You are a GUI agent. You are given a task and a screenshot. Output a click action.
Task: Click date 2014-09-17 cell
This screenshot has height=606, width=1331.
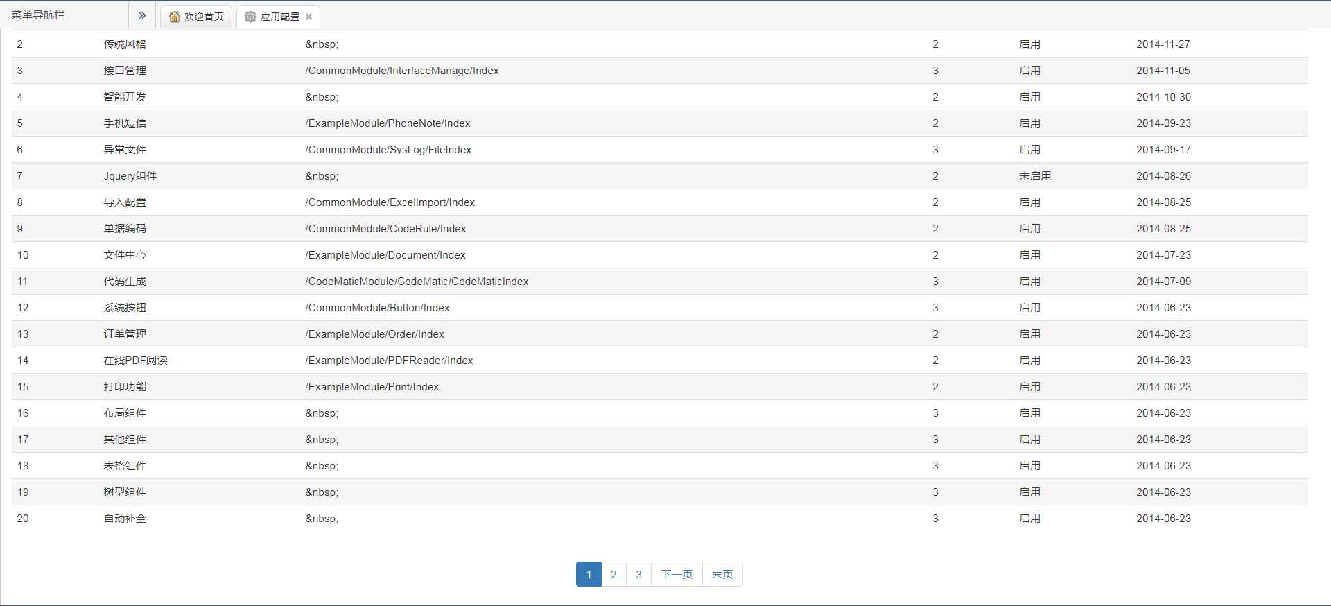pyautogui.click(x=1163, y=150)
